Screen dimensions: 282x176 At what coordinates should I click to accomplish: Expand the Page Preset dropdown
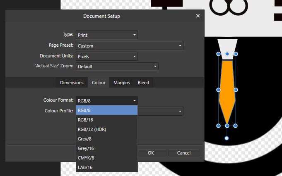point(130,45)
